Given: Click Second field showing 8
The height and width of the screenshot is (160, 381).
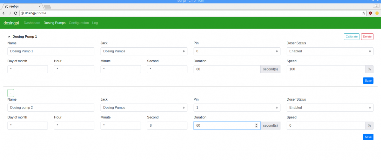Looking at the screenshot, I should pos(167,126).
